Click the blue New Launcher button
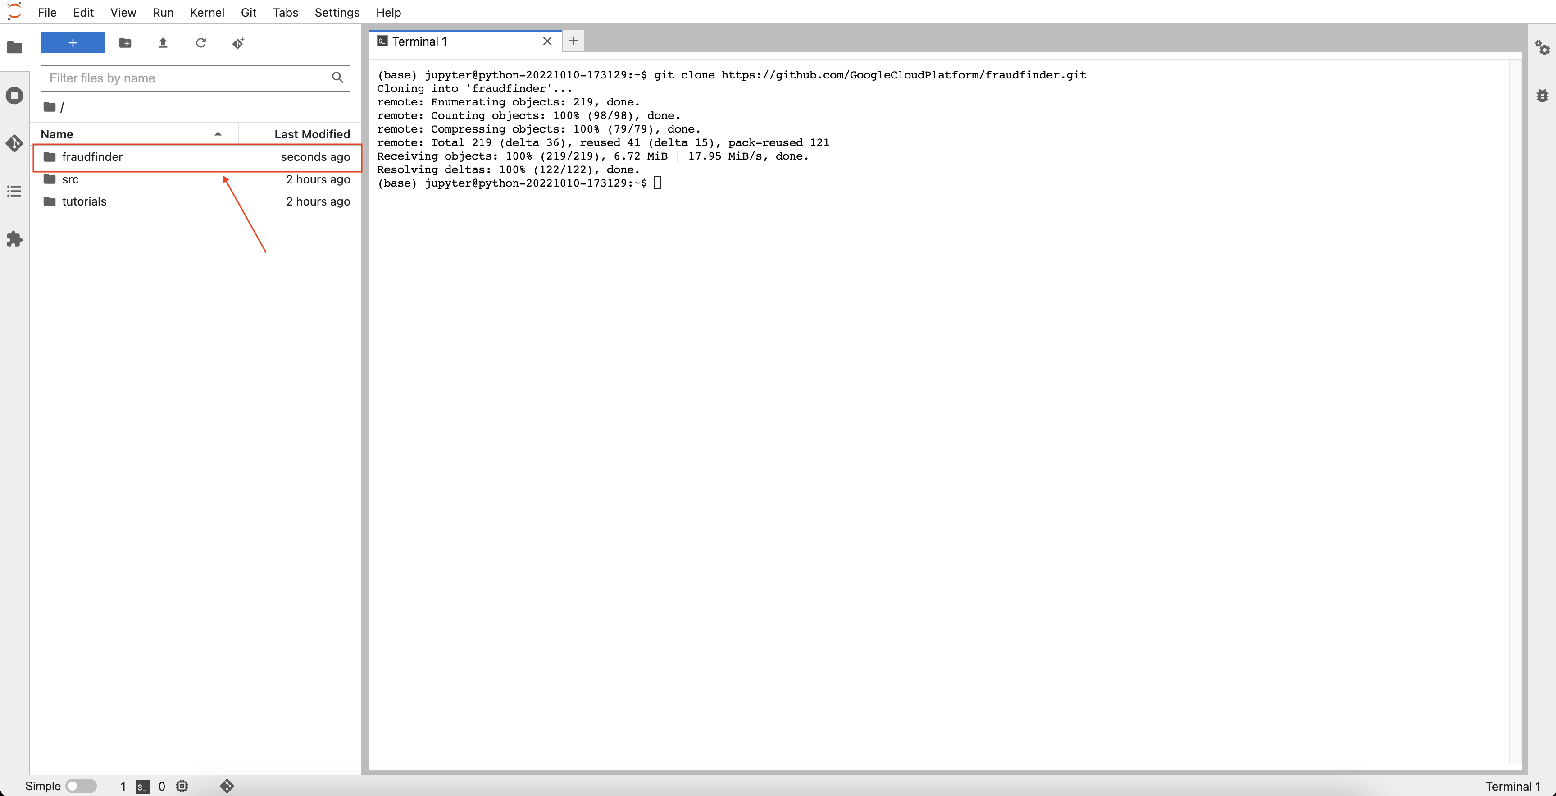The image size is (1556, 796). (x=73, y=43)
